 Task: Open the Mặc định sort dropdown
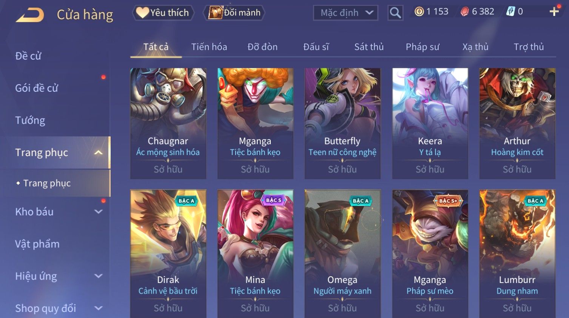tap(345, 13)
